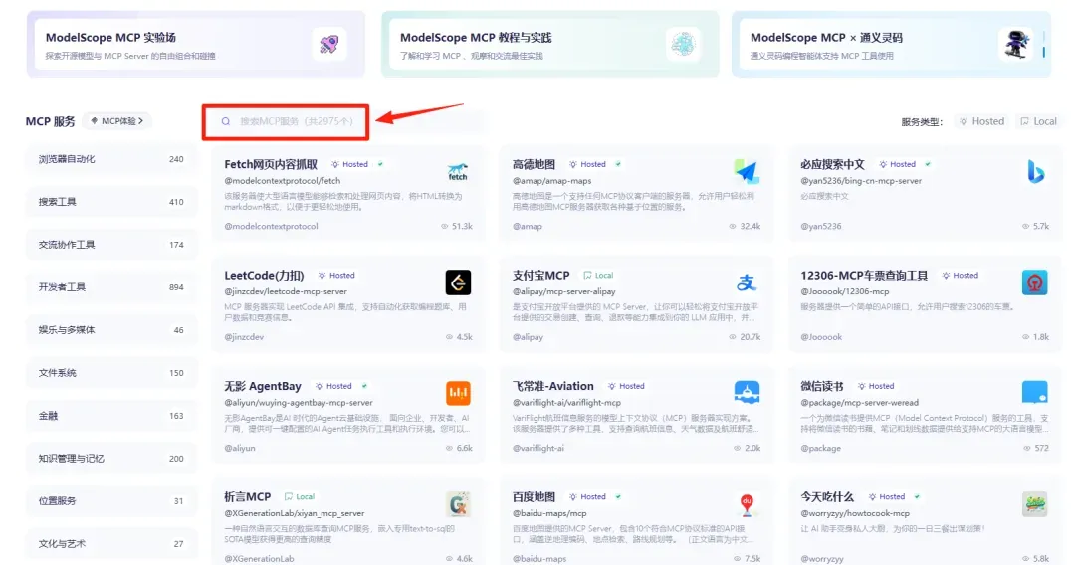1075x565 pixels.
Task: Toggle the Local service type filter
Action: pyautogui.click(x=1038, y=121)
